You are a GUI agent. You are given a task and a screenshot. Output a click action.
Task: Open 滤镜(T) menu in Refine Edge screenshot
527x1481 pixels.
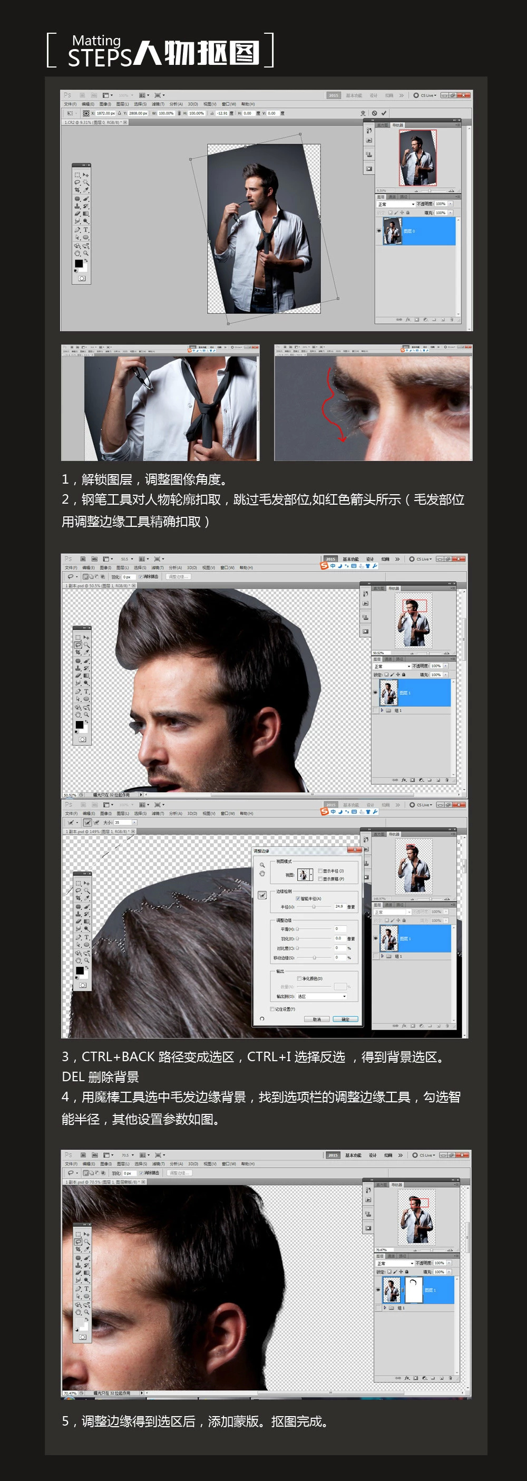[159, 813]
